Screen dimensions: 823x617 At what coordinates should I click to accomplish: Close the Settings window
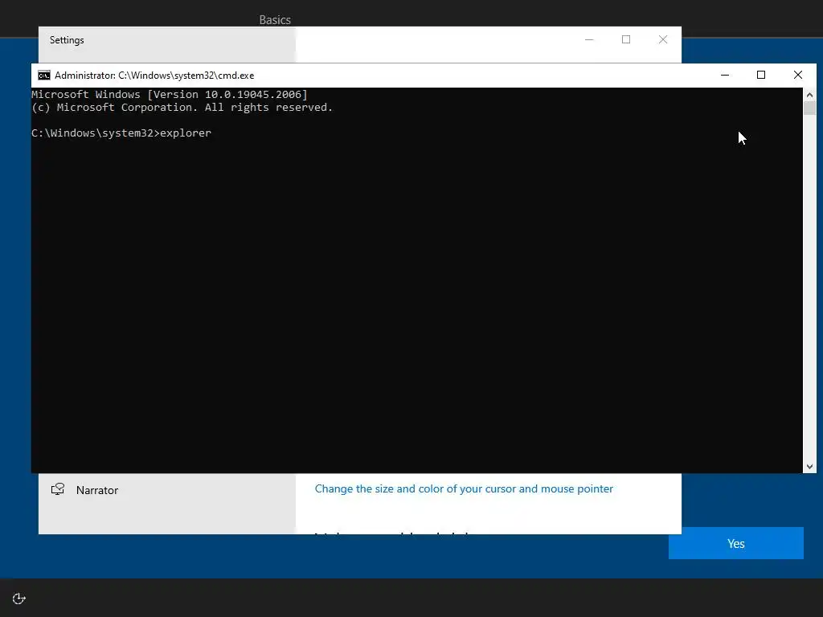tap(663, 40)
